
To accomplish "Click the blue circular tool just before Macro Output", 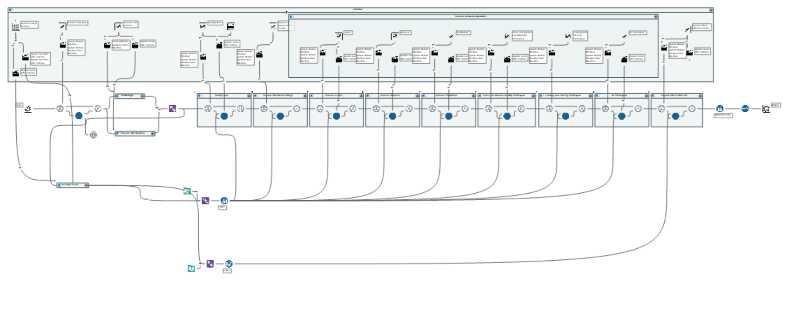I will (x=745, y=108).
